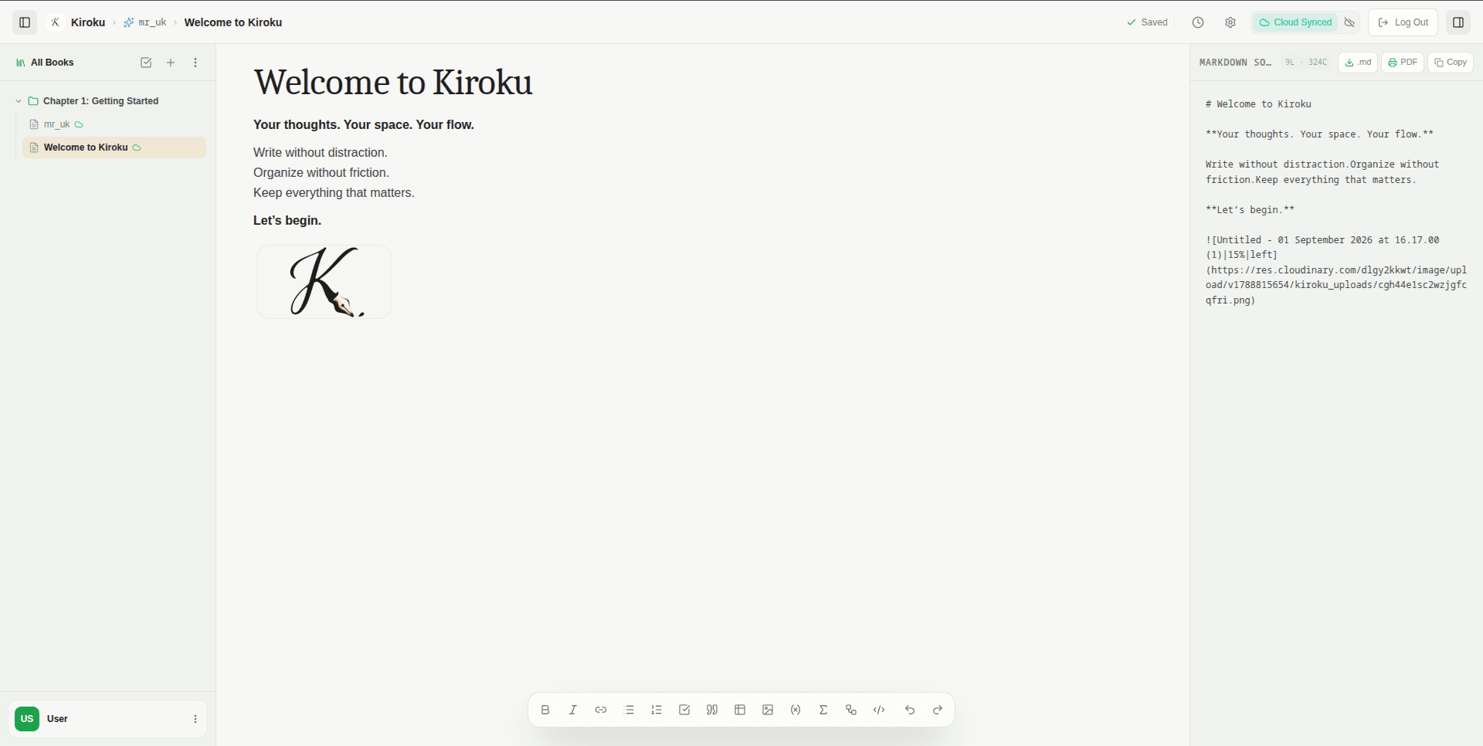Apply italic formatting from the toolbar
Screen dimensions: 1483x746
tap(573, 710)
